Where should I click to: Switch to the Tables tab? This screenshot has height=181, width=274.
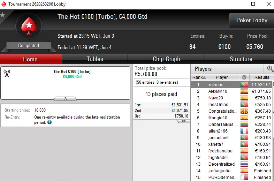(x=95, y=59)
